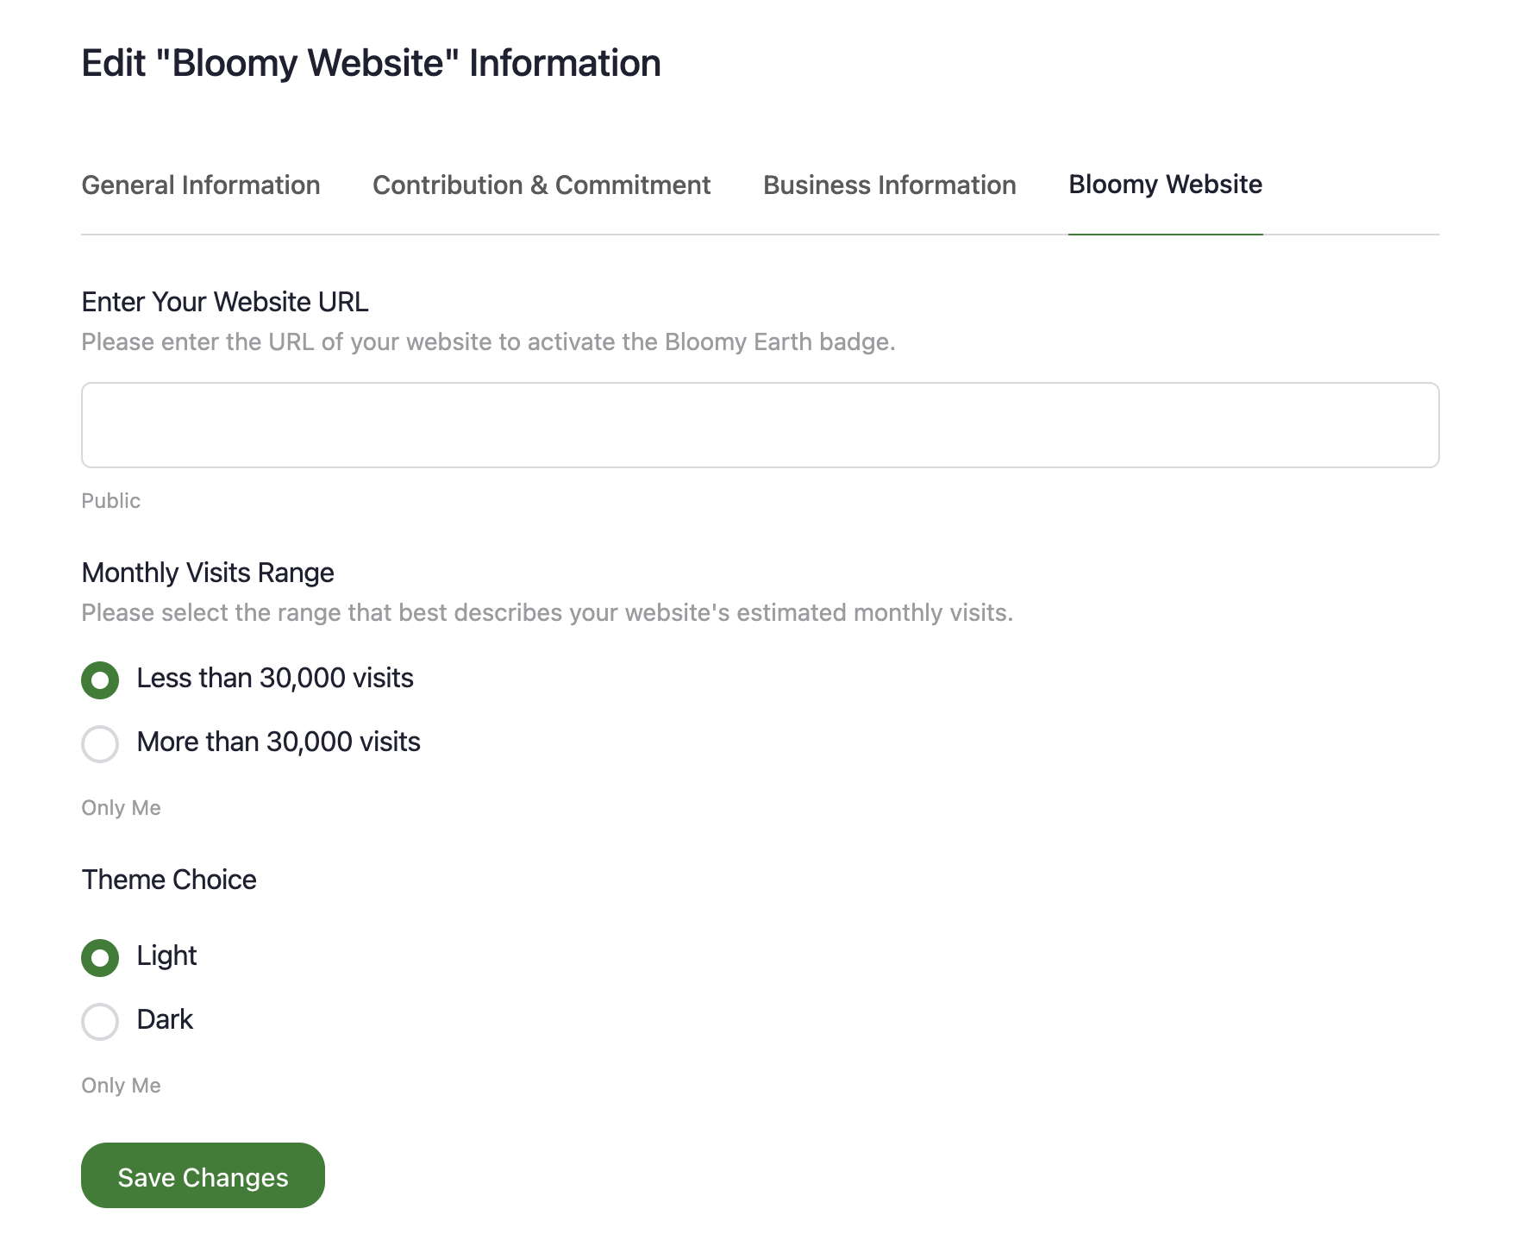Open the General Information tab
1540x1259 pixels.
(x=200, y=185)
